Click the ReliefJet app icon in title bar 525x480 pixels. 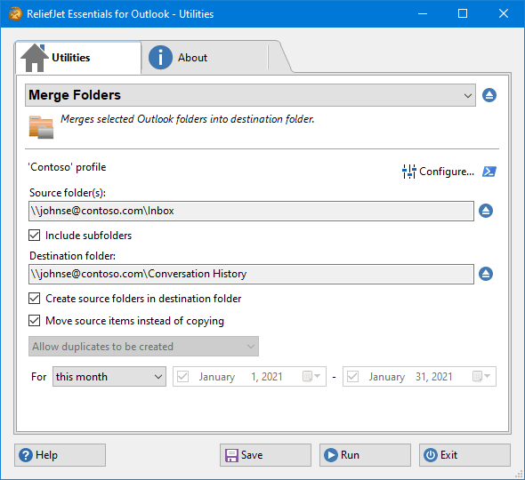point(15,13)
